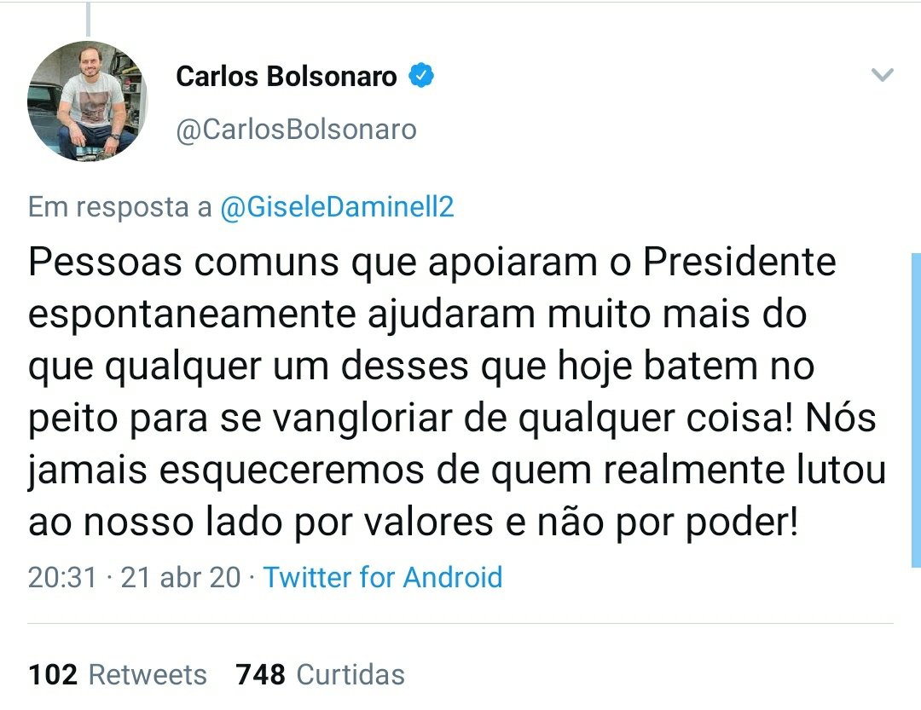Click the blue verified badge icon

(x=421, y=75)
